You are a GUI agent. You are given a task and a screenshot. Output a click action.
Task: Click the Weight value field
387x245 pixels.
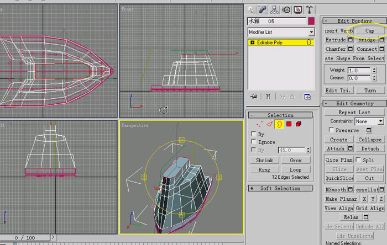tap(359, 71)
